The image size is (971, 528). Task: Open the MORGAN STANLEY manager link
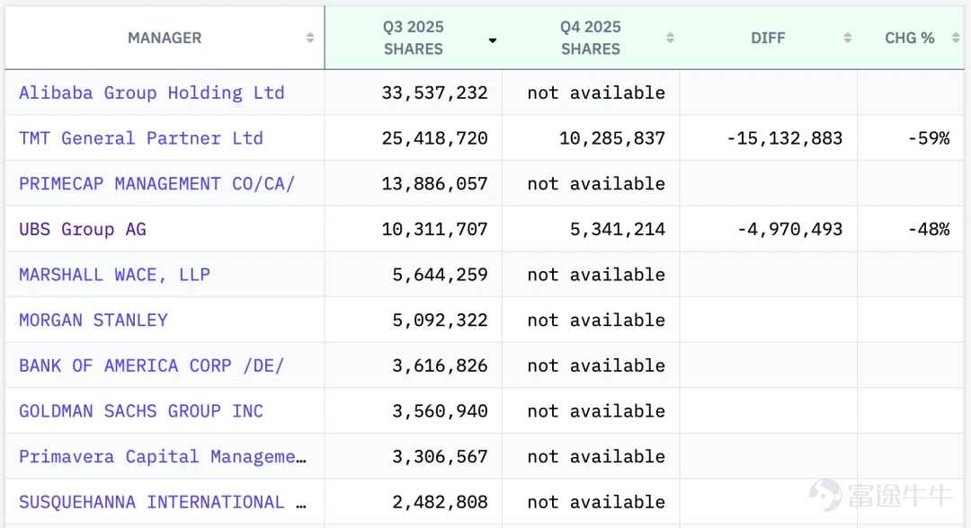click(x=93, y=321)
